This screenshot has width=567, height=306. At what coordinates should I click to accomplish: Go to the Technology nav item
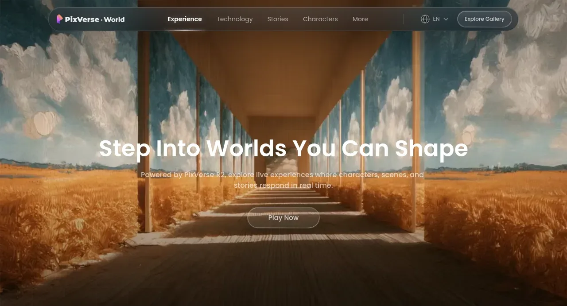tap(235, 19)
